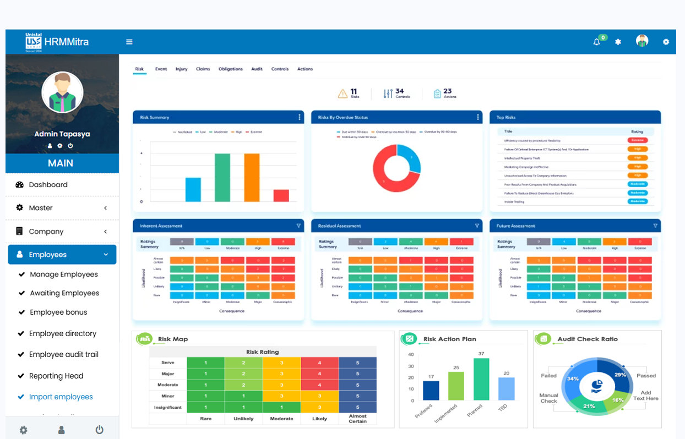Click the user icon in sidebar footer
This screenshot has height=439, width=685.
point(62,430)
